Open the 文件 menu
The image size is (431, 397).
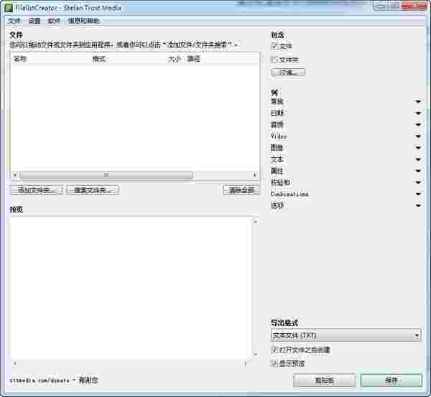click(14, 21)
